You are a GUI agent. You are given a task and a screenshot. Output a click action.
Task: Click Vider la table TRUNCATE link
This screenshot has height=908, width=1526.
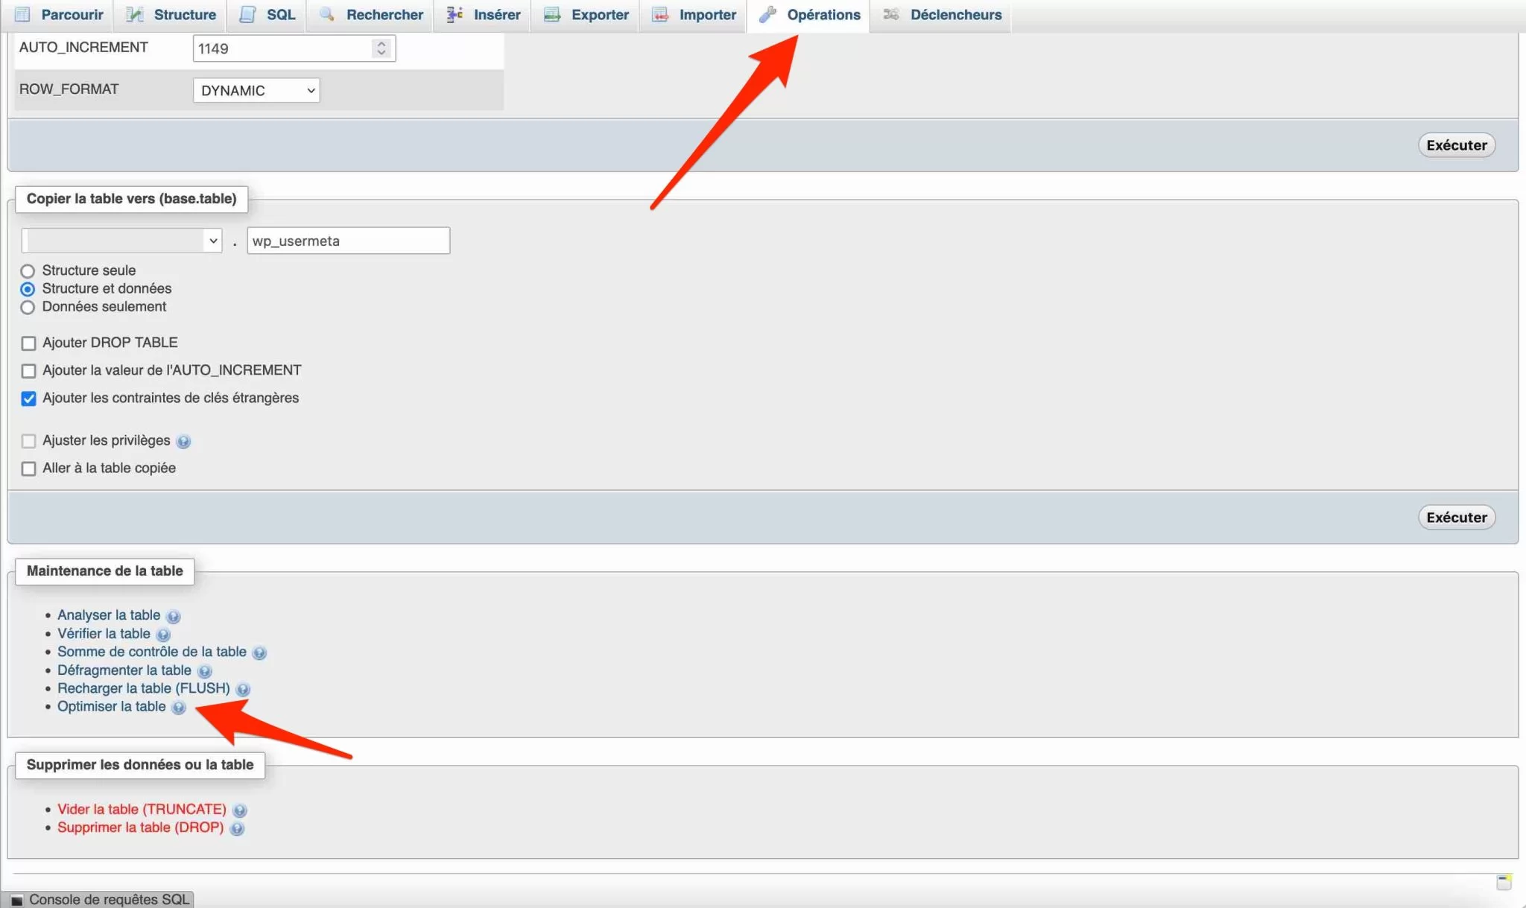coord(142,810)
